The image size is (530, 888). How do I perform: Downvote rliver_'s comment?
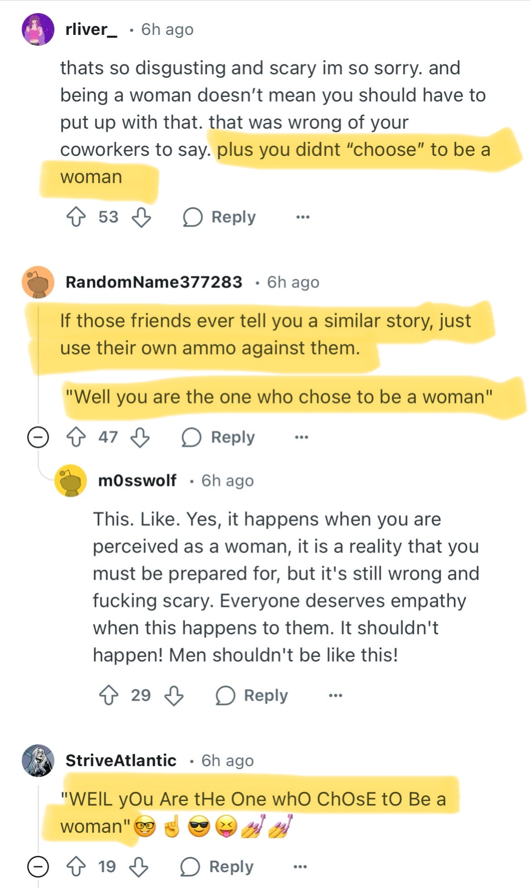click(x=141, y=217)
